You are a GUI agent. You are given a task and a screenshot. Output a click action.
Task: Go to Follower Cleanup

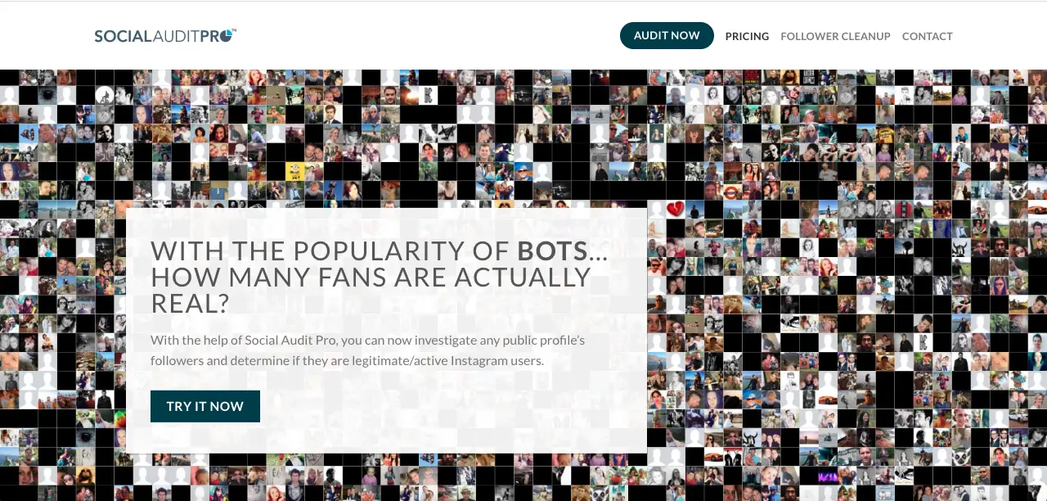[835, 36]
